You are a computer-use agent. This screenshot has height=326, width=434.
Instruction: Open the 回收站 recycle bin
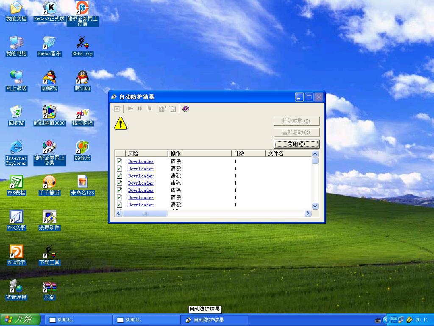pos(16,112)
